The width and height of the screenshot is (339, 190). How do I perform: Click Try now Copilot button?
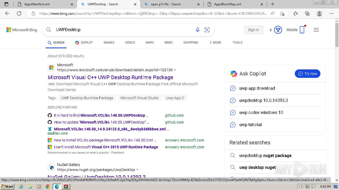pos(307,74)
